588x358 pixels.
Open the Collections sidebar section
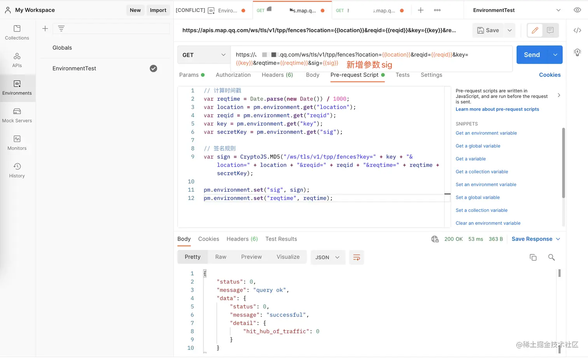pos(17,32)
